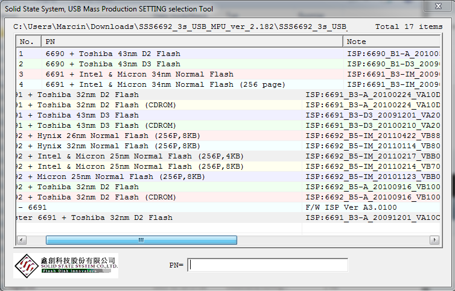The width and height of the screenshot is (455, 291).
Task: Click note ISP:6692_B5-IM_20110214_VB70
Action: point(372,166)
